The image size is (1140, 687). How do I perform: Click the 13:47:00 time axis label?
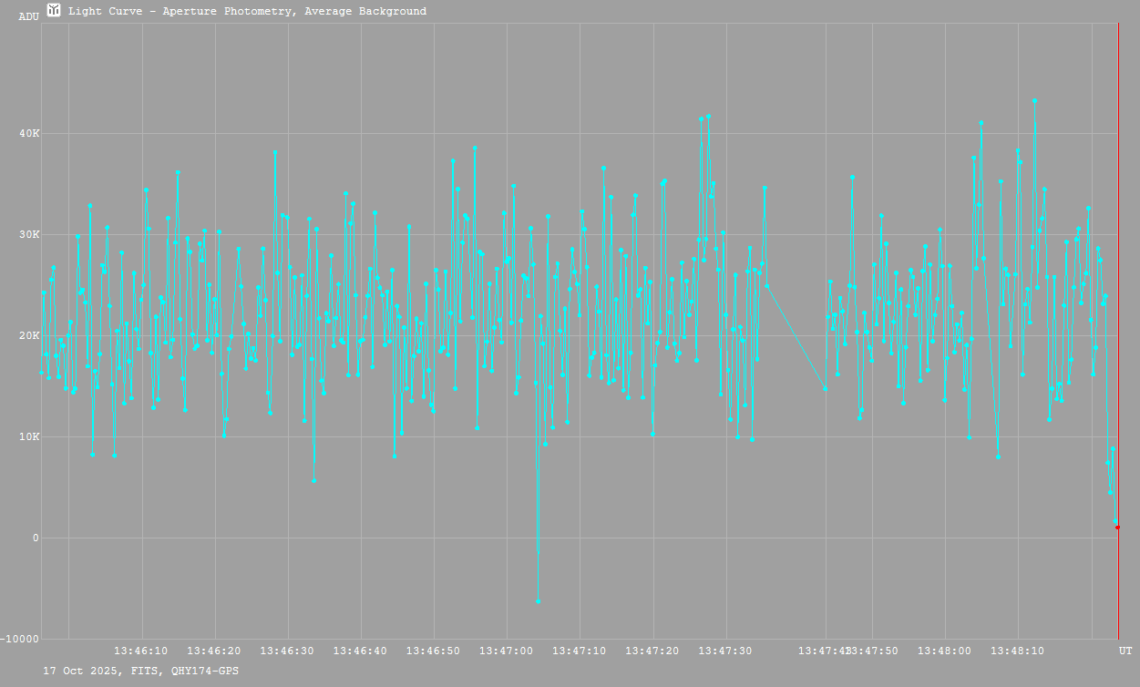506,651
